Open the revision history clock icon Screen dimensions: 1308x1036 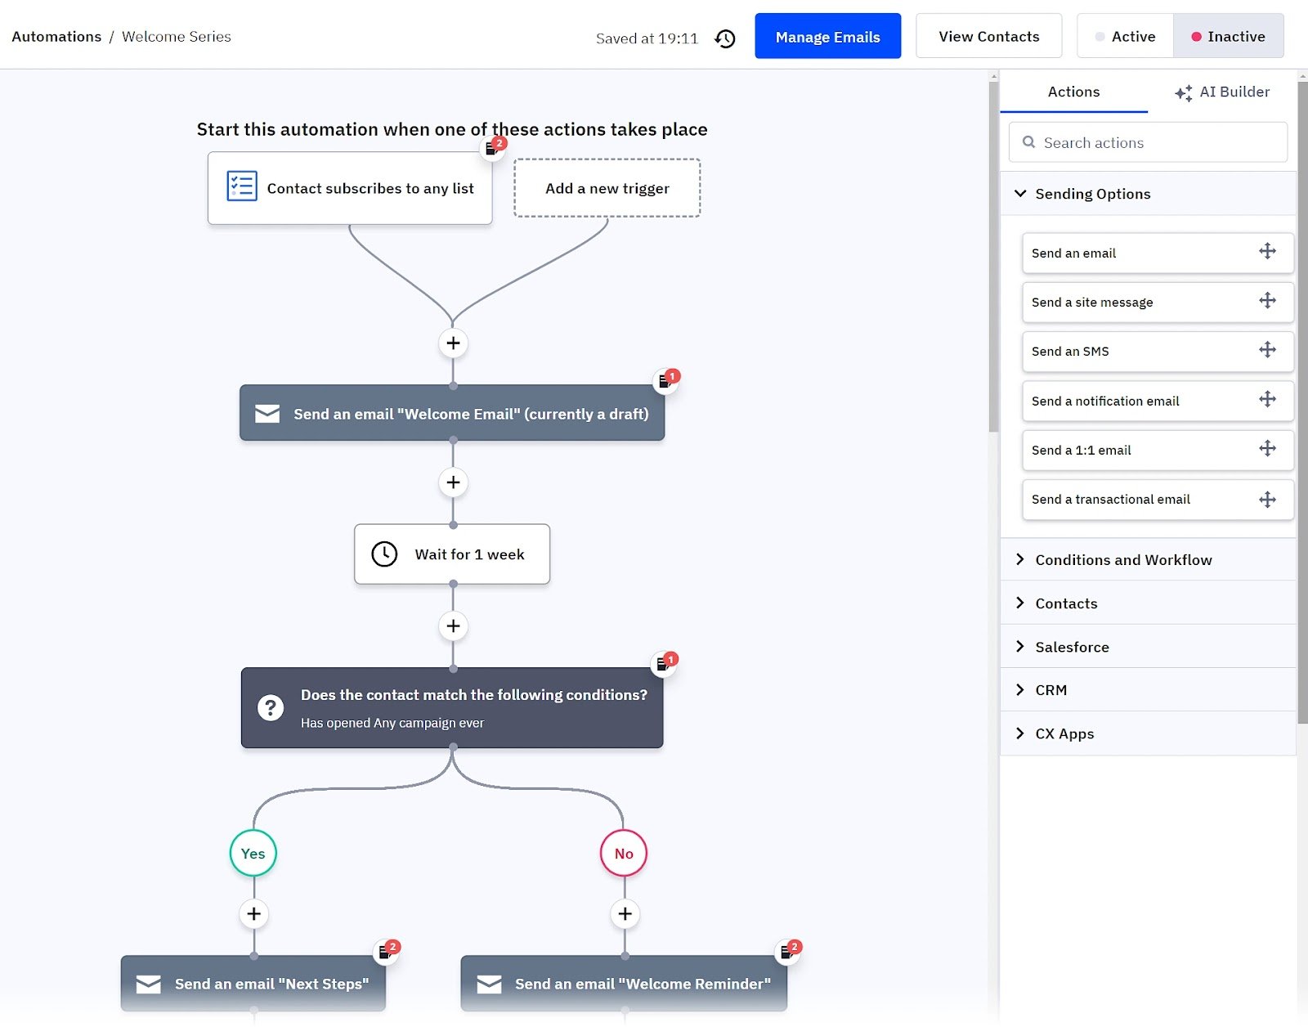click(x=724, y=38)
